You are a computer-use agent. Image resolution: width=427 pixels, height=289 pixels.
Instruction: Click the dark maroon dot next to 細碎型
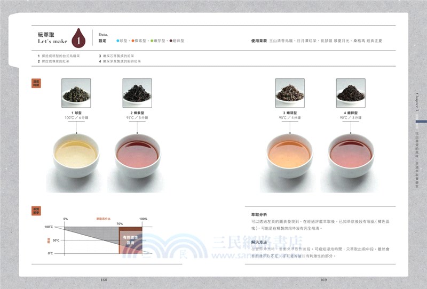tap(171, 41)
